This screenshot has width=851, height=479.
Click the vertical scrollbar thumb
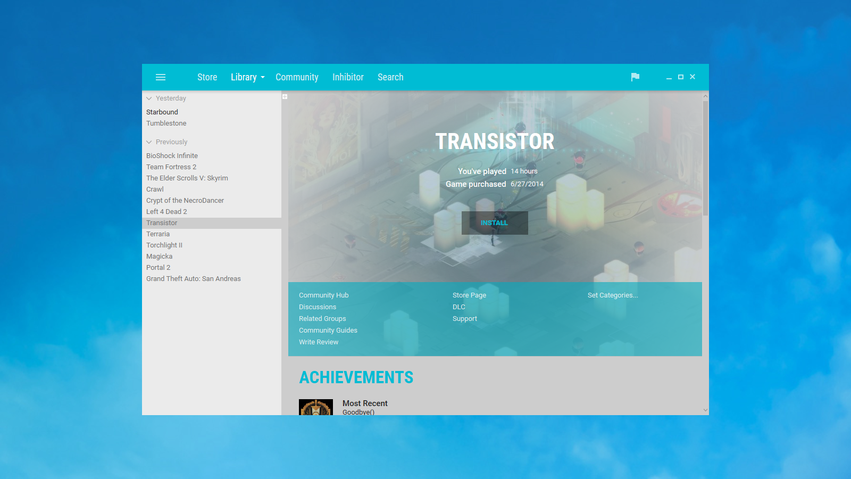tap(705, 158)
